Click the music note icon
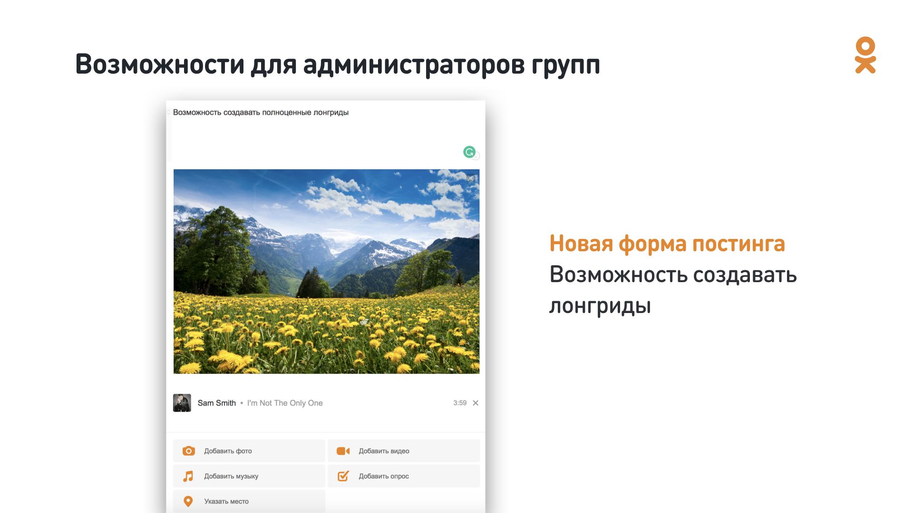Screen dimensions: 913x513 (x=188, y=476)
